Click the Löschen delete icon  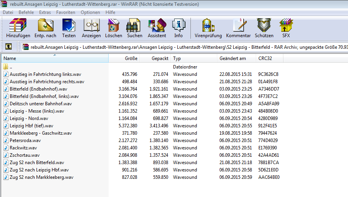point(114,25)
